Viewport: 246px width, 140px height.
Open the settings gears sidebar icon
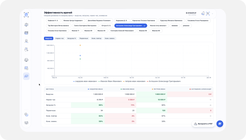(26, 114)
